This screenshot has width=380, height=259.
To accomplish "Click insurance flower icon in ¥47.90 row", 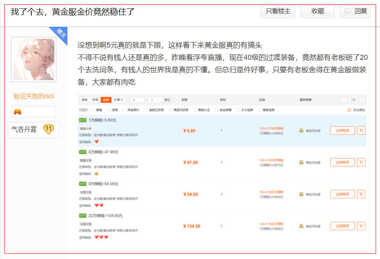I will coord(301,162).
